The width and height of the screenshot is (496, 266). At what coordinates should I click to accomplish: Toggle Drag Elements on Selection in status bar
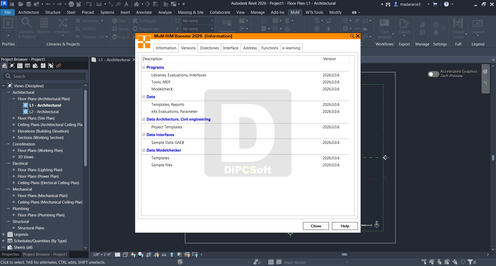click(455, 262)
